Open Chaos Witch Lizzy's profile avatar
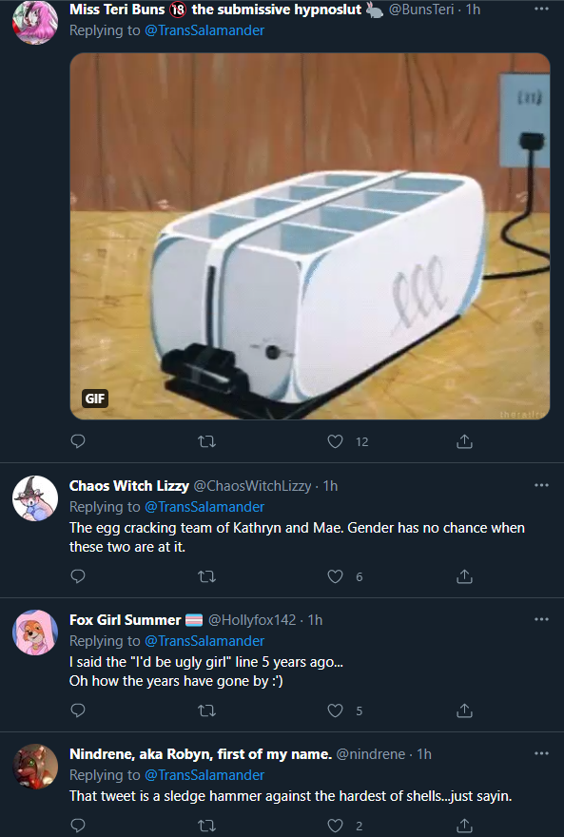 click(x=35, y=498)
